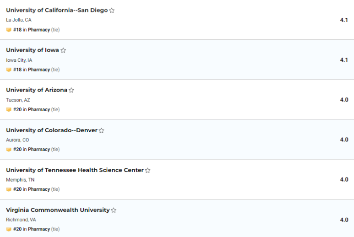Click star icon for Virginia Commonwealth University
This screenshot has height=237, width=354.
click(114, 210)
